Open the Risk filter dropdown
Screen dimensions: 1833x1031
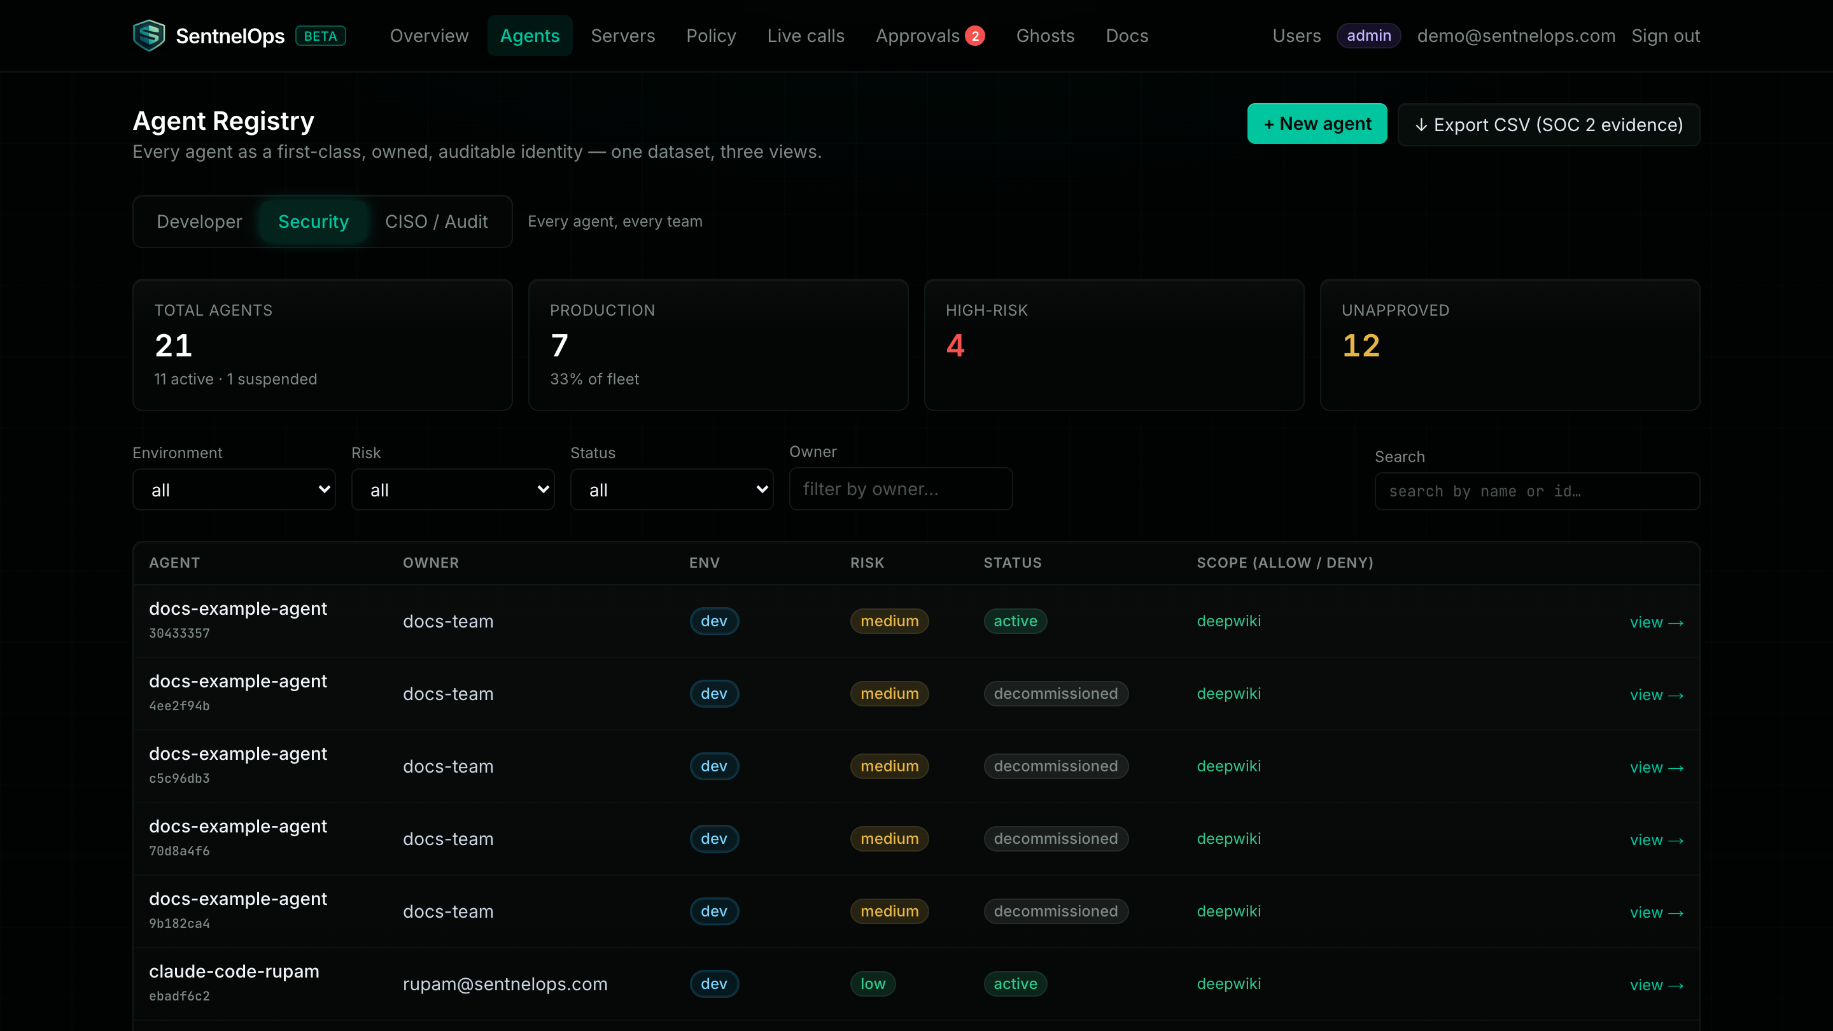[x=453, y=489]
